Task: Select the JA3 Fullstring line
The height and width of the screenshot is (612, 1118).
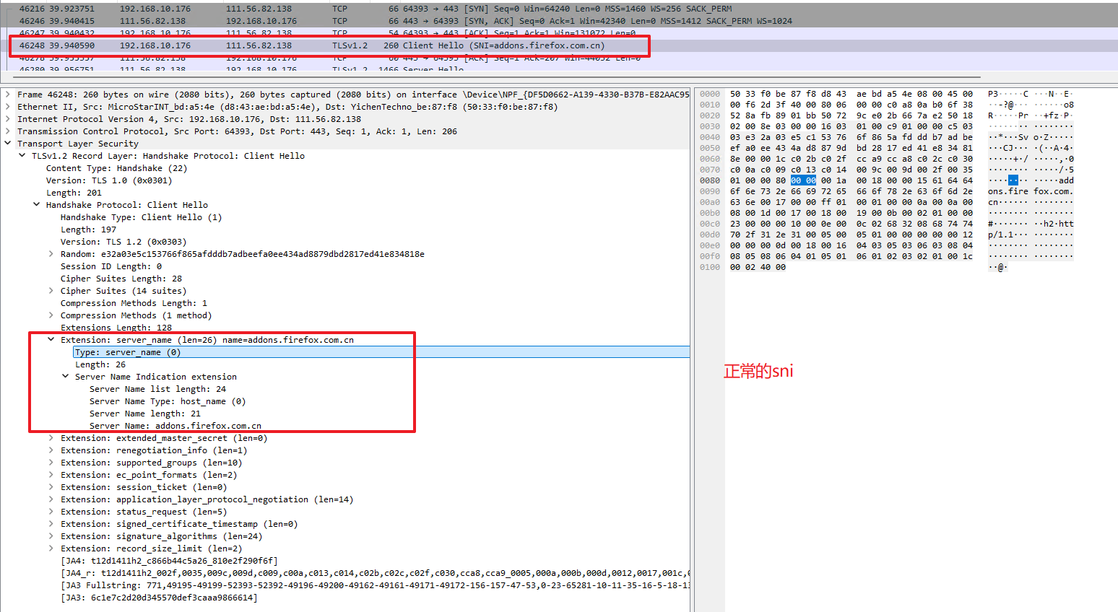Action: point(375,585)
